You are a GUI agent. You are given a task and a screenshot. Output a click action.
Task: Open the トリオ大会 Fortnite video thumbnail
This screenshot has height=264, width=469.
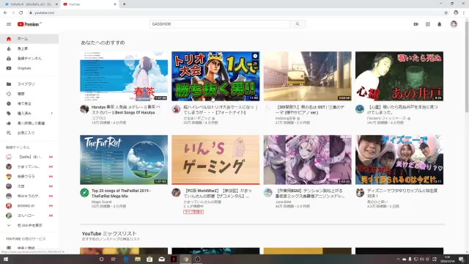(x=215, y=76)
